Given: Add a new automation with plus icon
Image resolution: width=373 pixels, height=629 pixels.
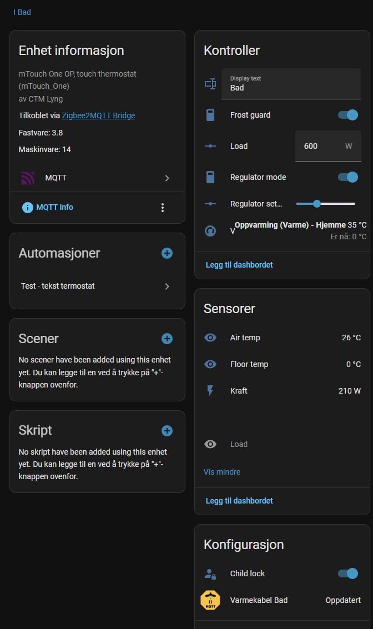Looking at the screenshot, I should (167, 253).
